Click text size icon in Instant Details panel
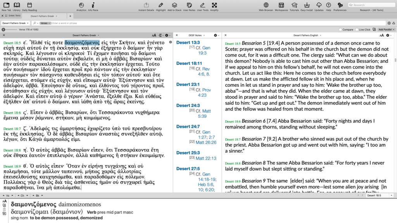Screen dimensions: 397x223 (4, 201)
